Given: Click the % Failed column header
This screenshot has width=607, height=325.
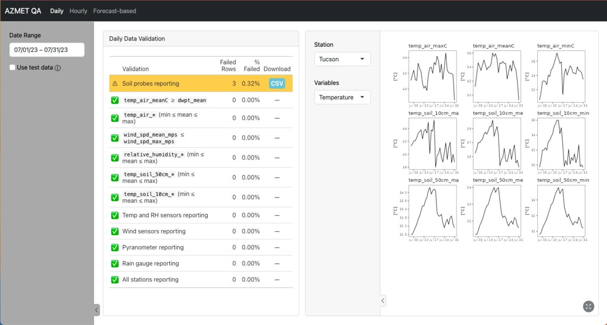Looking at the screenshot, I should (x=252, y=65).
